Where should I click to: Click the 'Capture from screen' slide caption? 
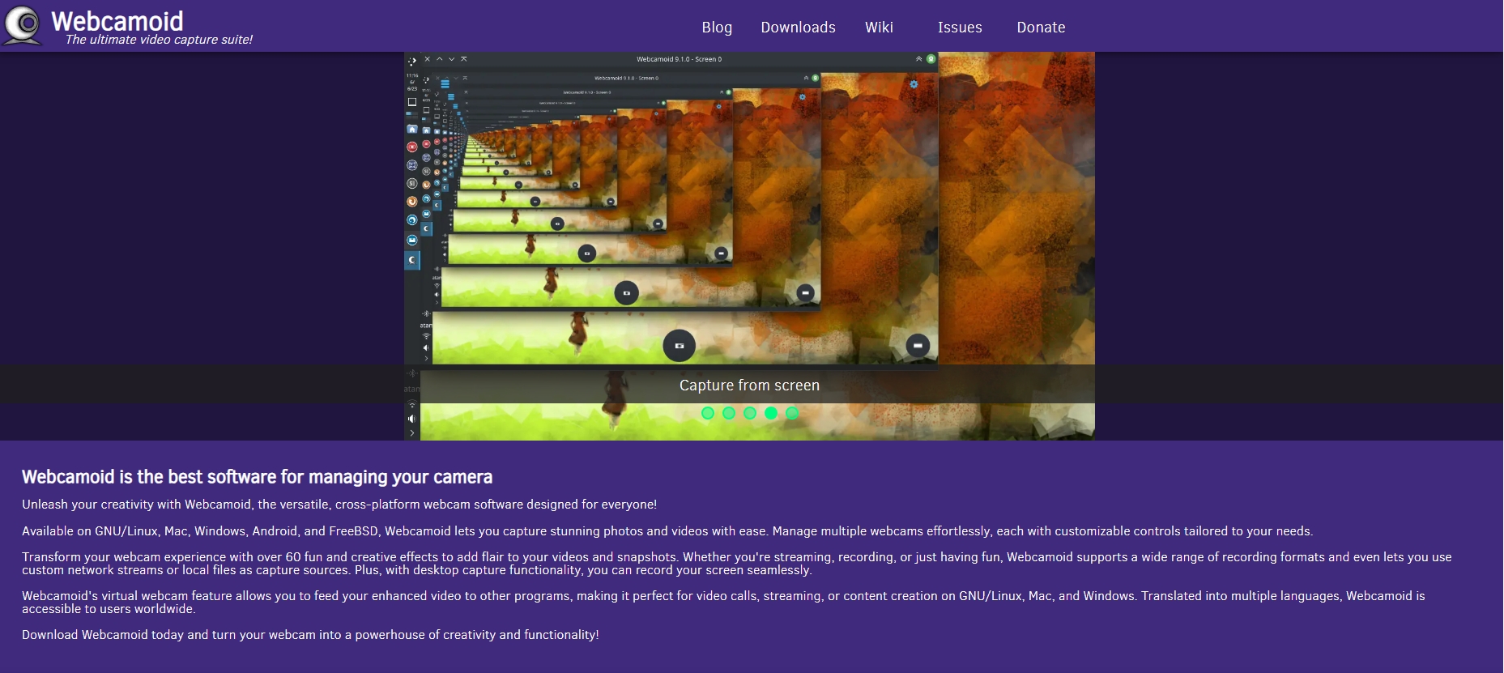coord(749,385)
